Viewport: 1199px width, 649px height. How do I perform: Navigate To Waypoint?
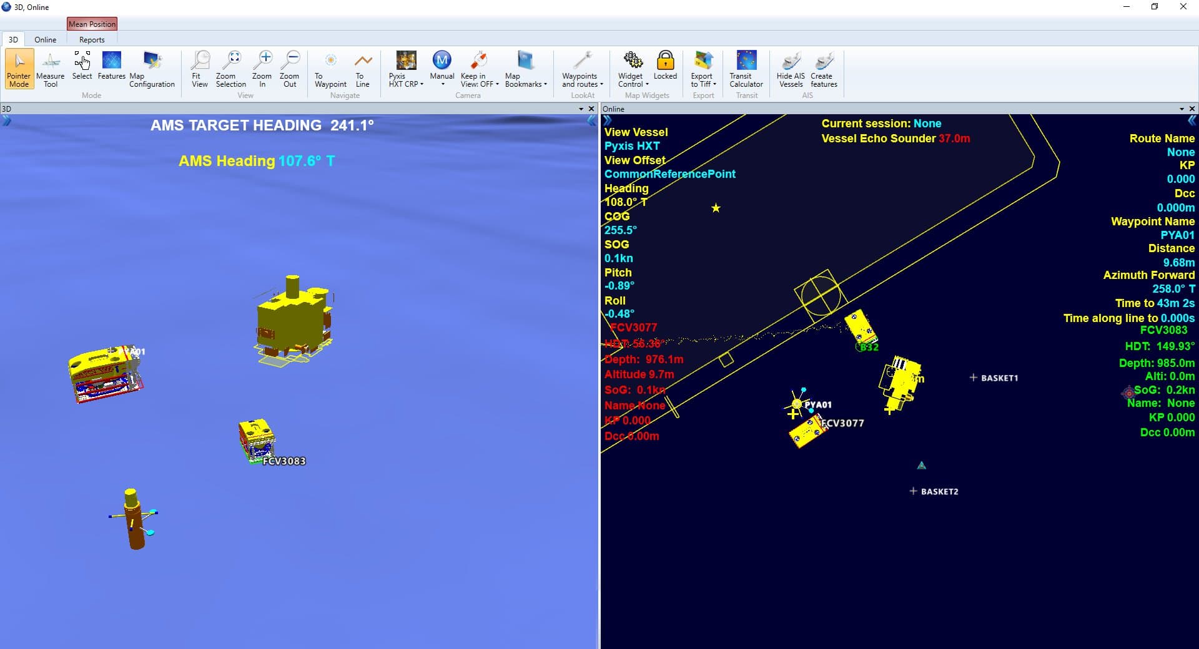click(x=330, y=69)
